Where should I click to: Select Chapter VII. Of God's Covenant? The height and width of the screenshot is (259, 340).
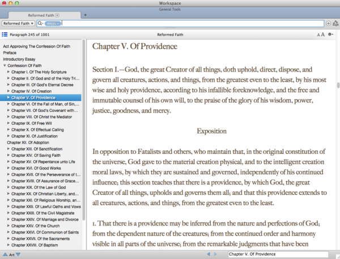(x=44, y=110)
